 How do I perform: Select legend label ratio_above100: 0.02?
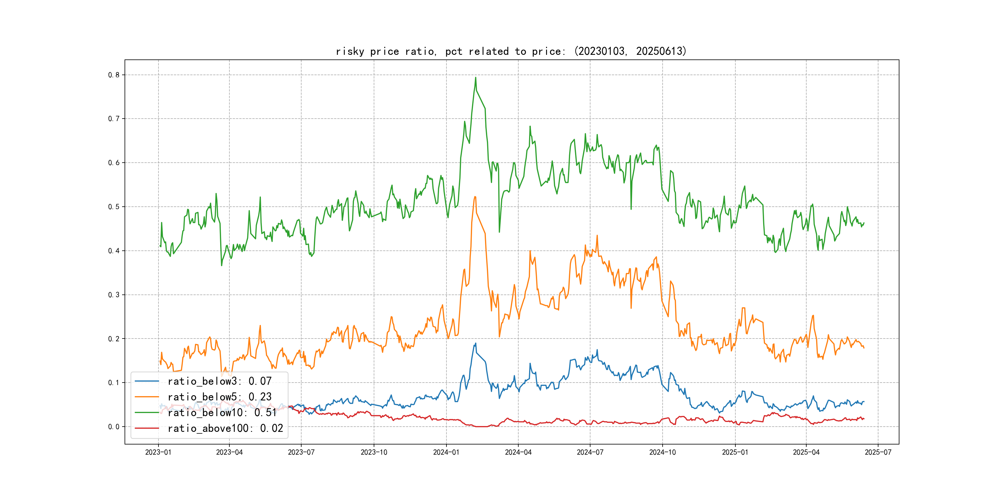(225, 428)
